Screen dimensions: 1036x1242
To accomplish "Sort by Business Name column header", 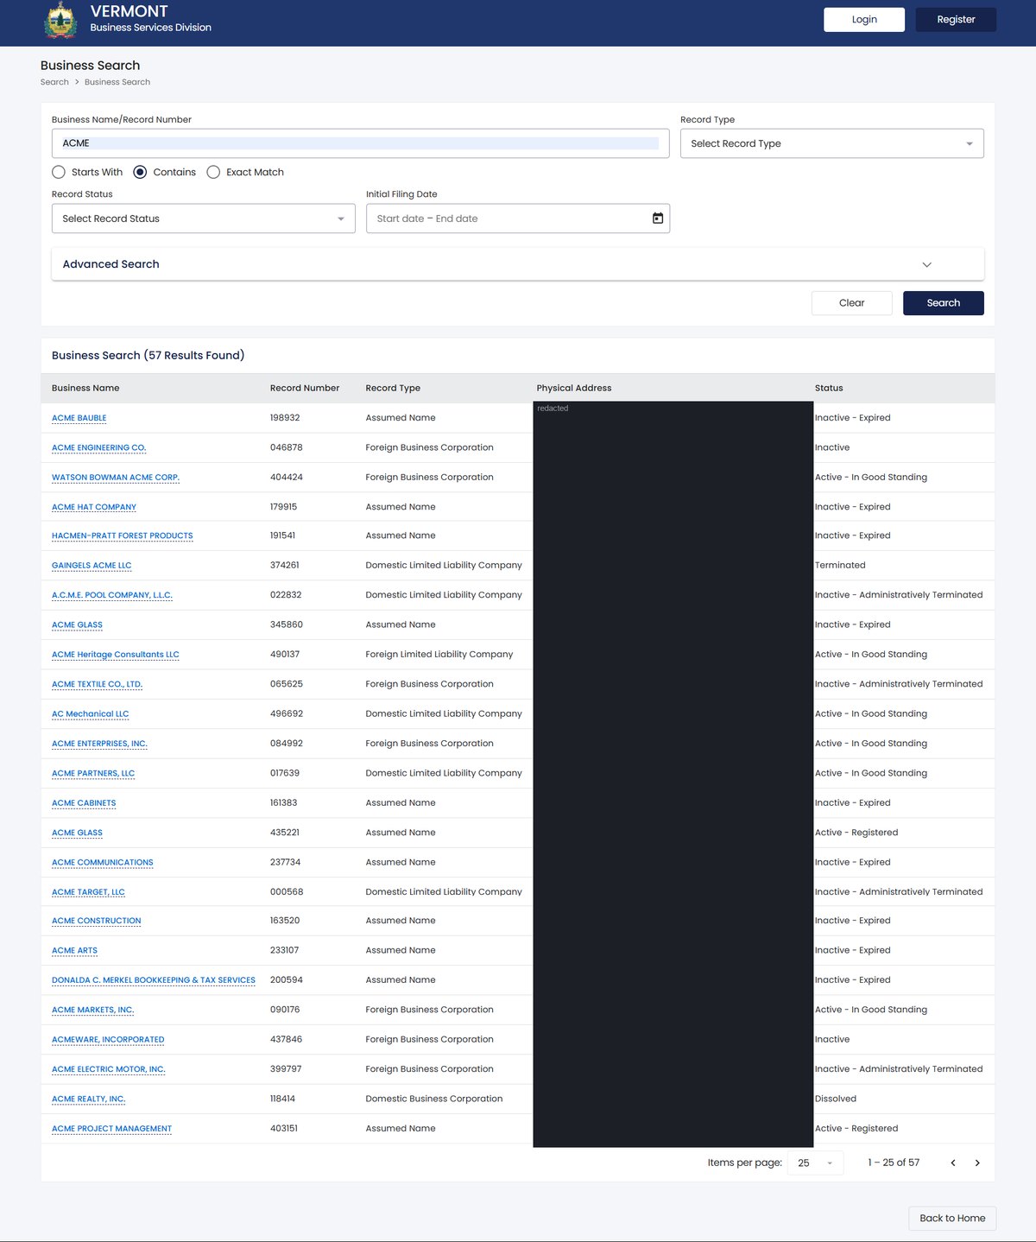I will click(85, 388).
